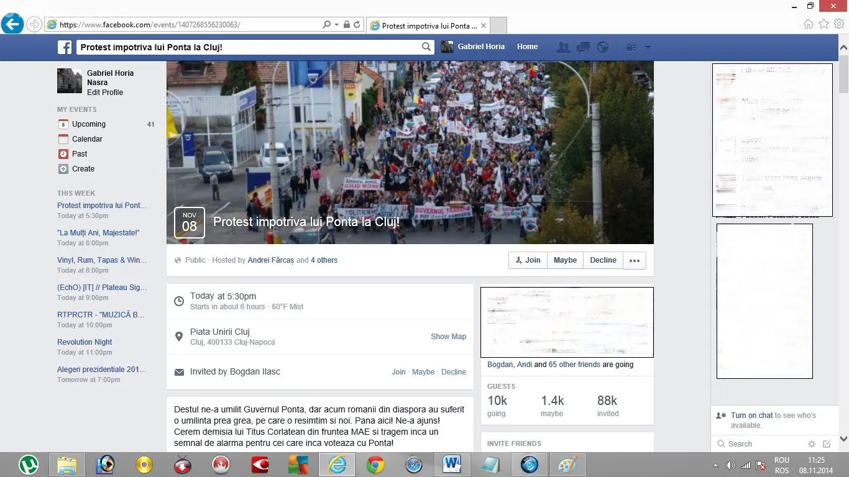Open Facebook messages icon
This screenshot has width=849, height=477.
click(583, 47)
